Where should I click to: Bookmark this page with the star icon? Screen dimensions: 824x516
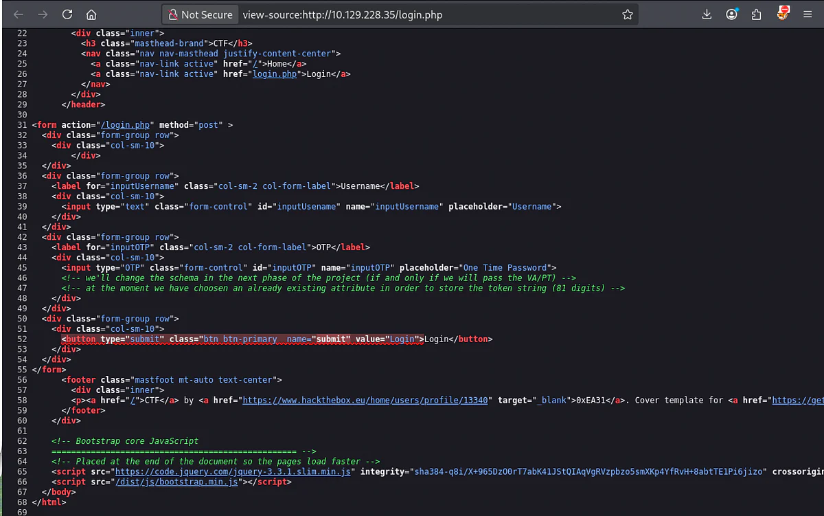click(x=627, y=14)
